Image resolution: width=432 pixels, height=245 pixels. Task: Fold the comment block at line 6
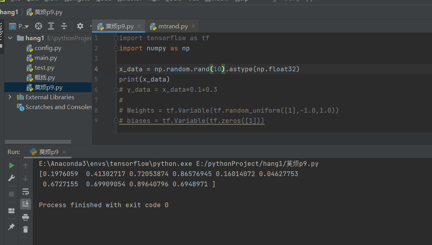click(x=116, y=90)
